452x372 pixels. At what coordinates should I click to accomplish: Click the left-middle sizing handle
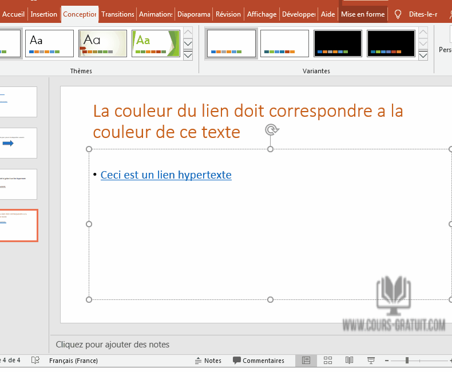[89, 224]
